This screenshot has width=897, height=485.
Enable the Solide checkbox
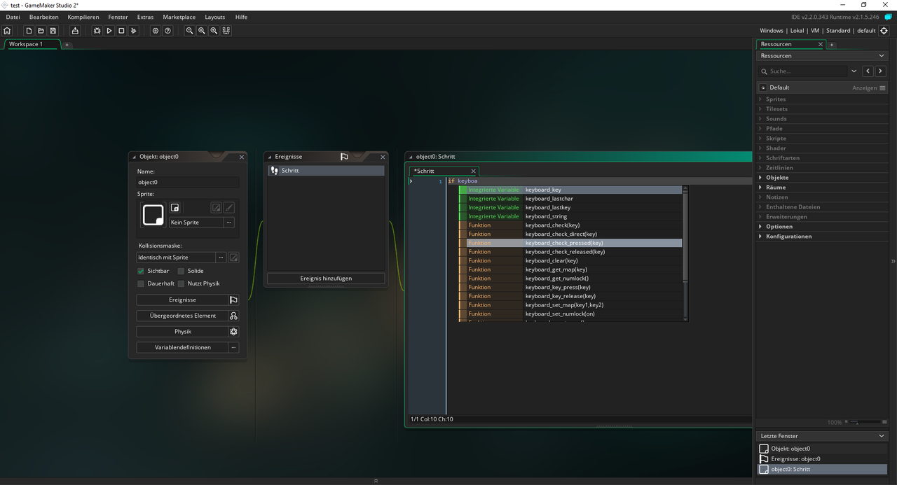pos(181,271)
